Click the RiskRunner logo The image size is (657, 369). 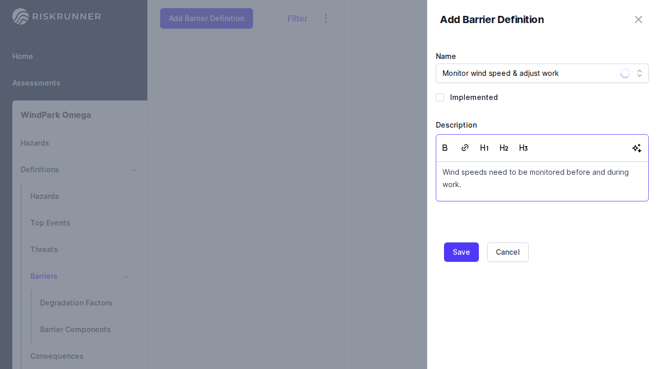click(56, 16)
